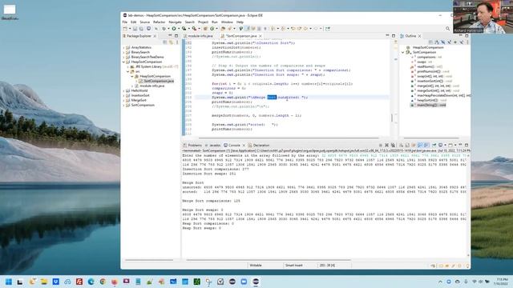Collapse SortComparison class in the Outline view
Image resolution: width=513 pixels, height=288 pixels.
403,52
